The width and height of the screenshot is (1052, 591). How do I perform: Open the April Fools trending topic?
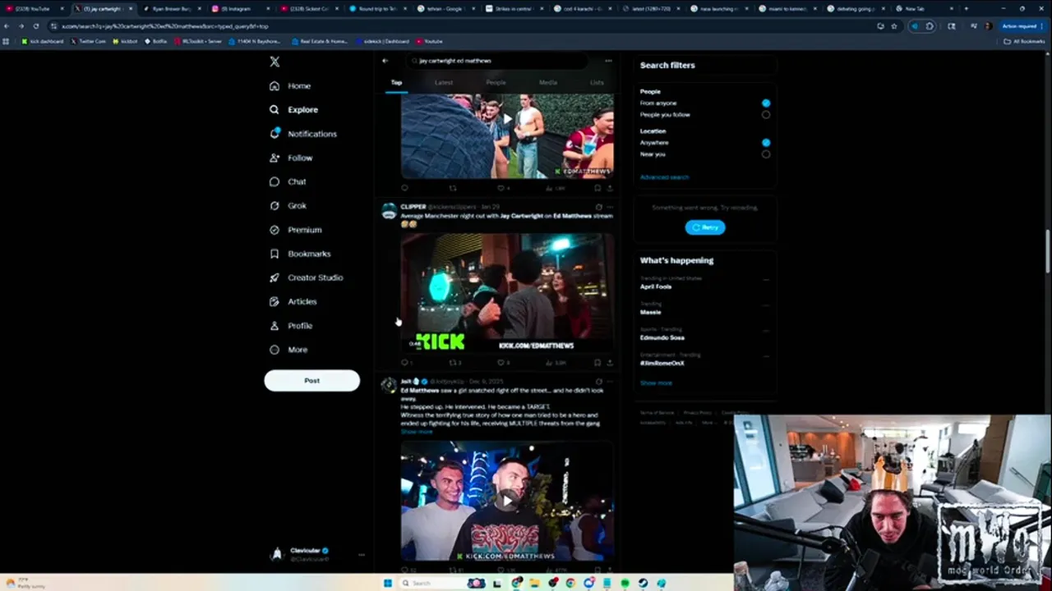(656, 286)
